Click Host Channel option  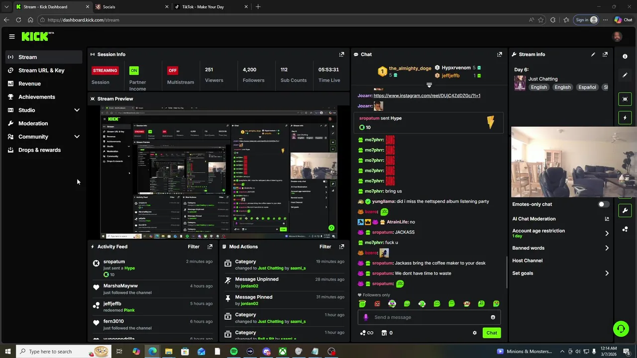(528, 261)
